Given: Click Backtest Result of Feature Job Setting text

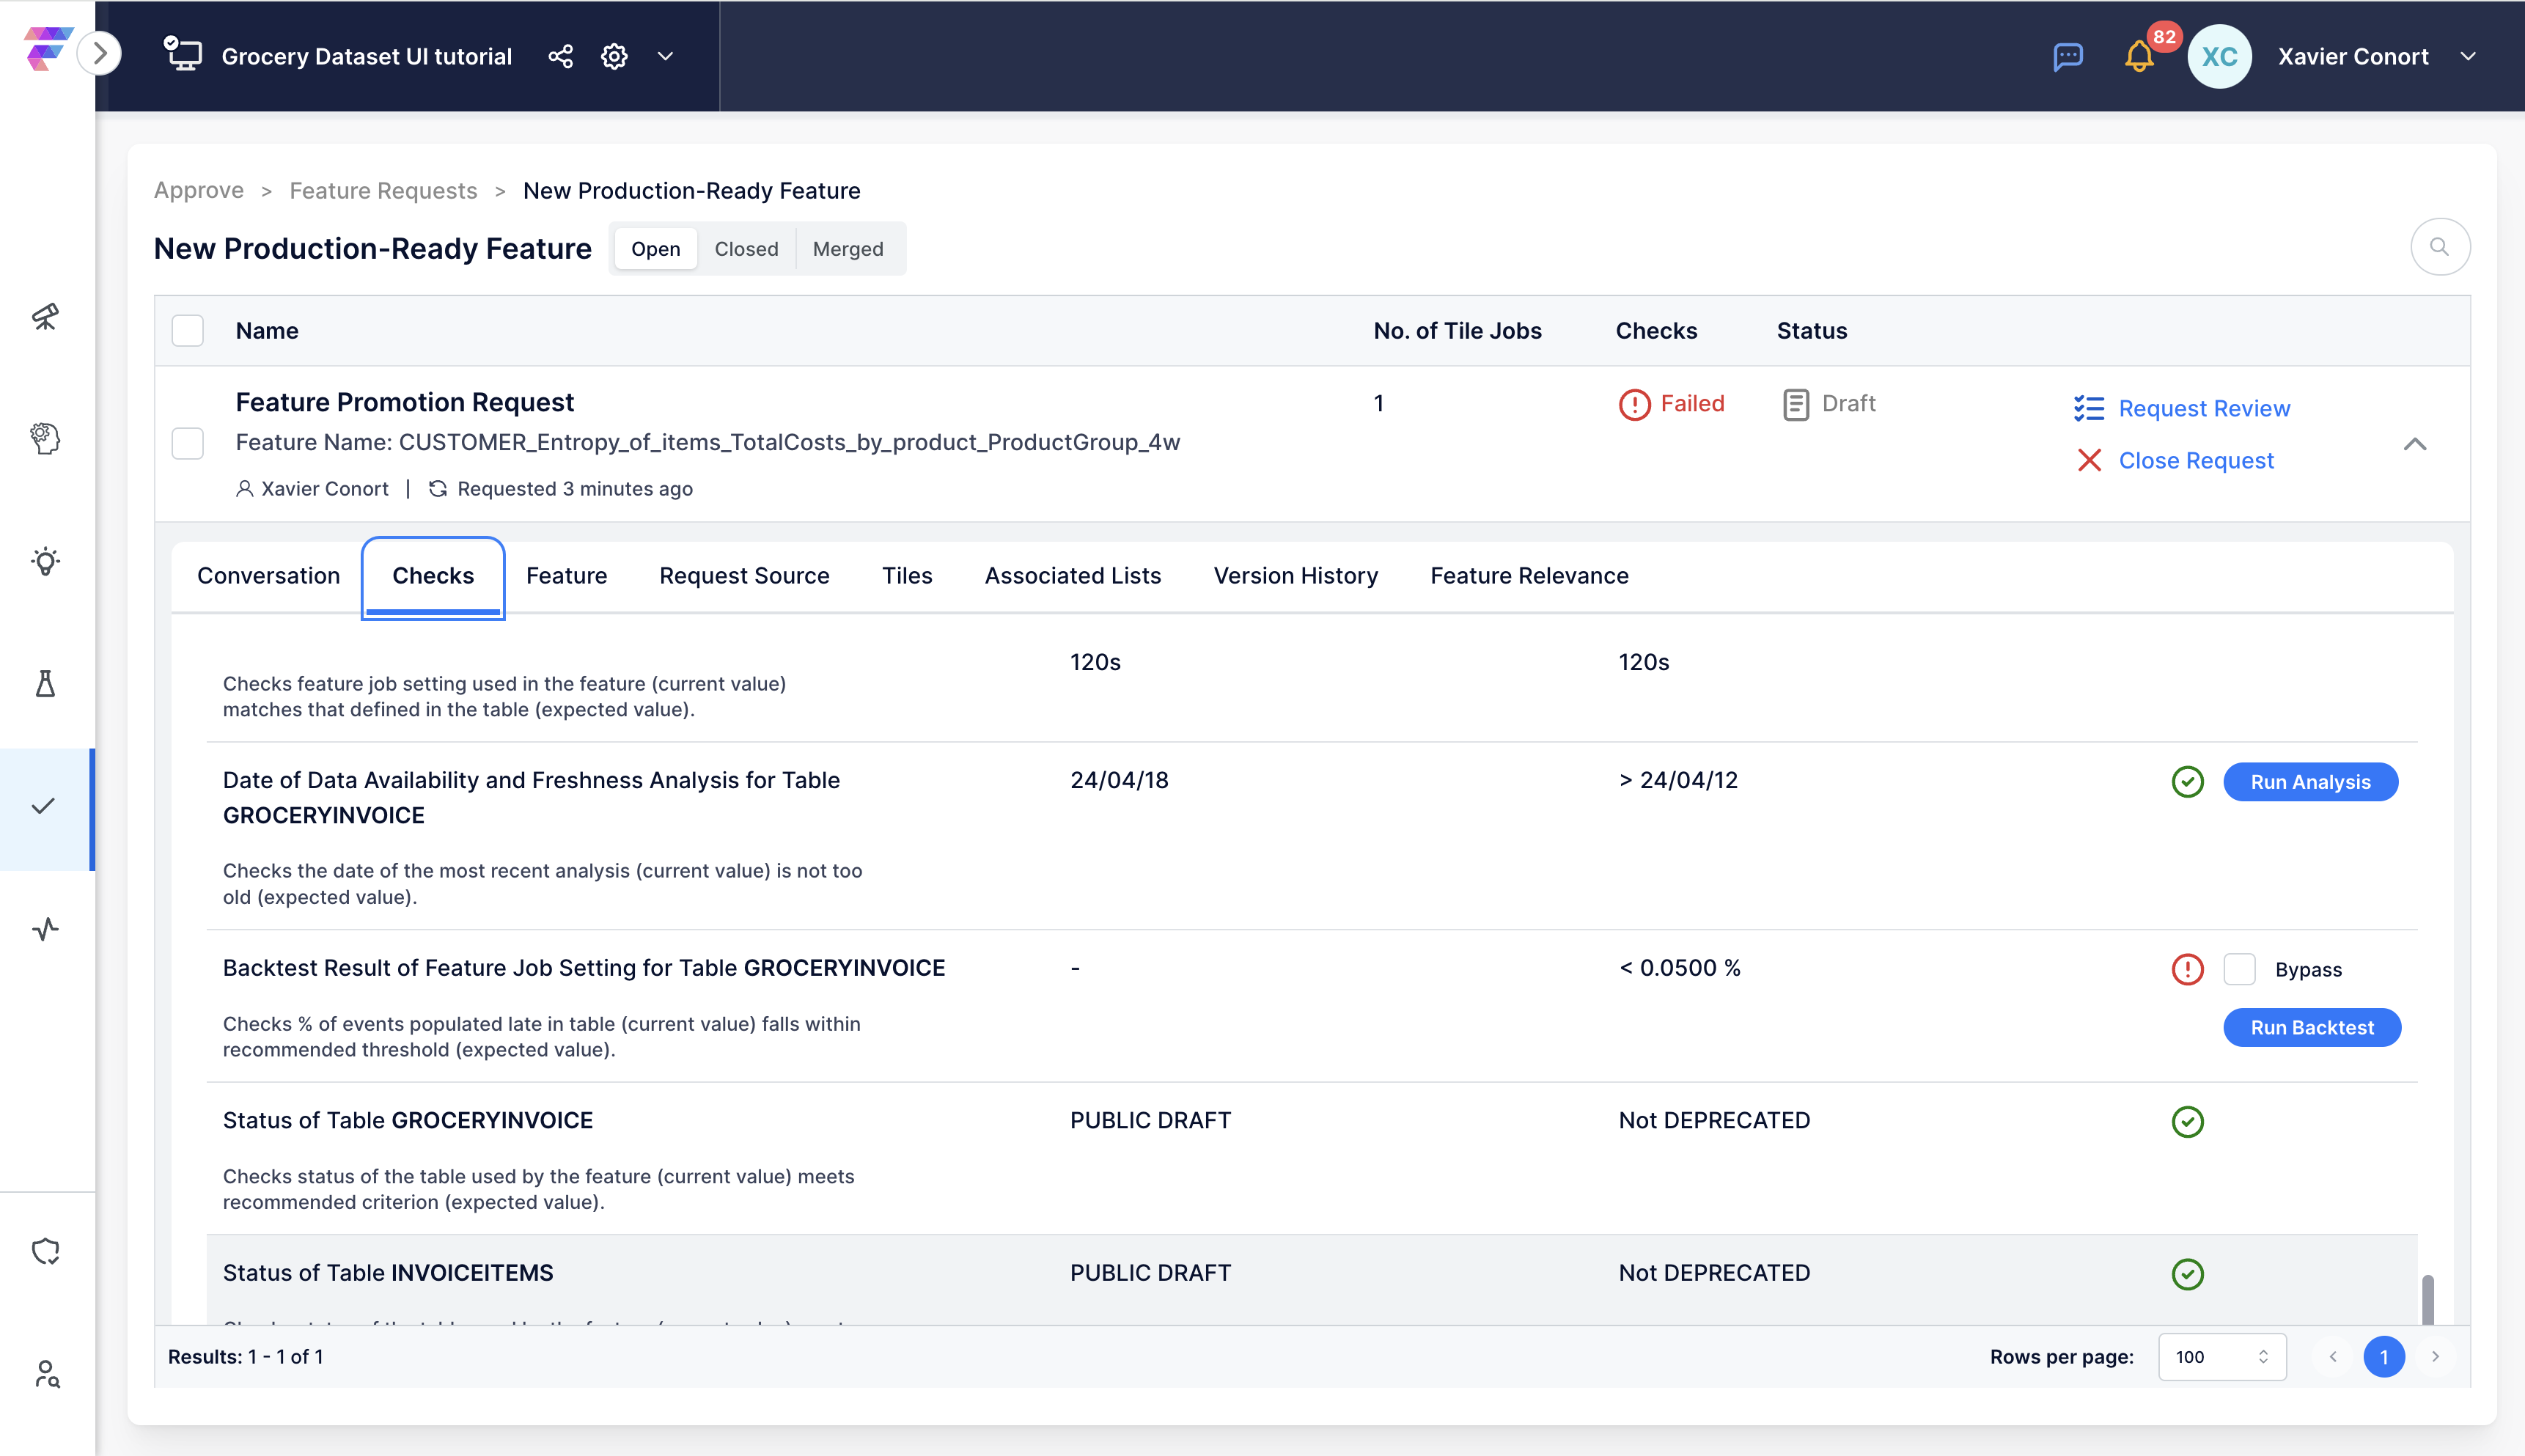Looking at the screenshot, I should [x=584, y=968].
